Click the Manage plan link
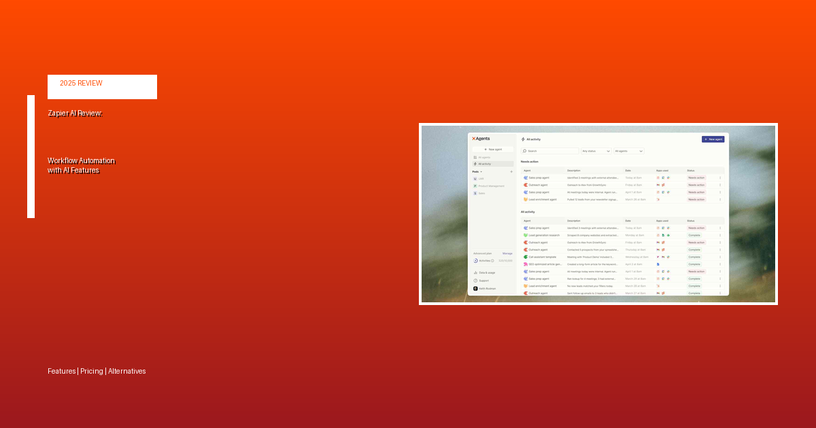816x428 pixels. 507,253
